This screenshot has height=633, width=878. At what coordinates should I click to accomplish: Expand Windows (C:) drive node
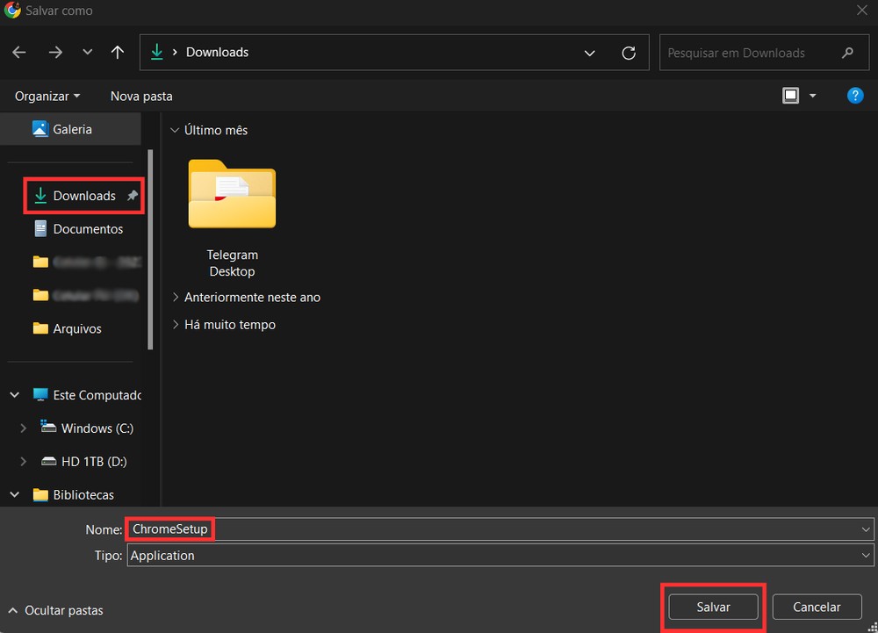click(23, 428)
